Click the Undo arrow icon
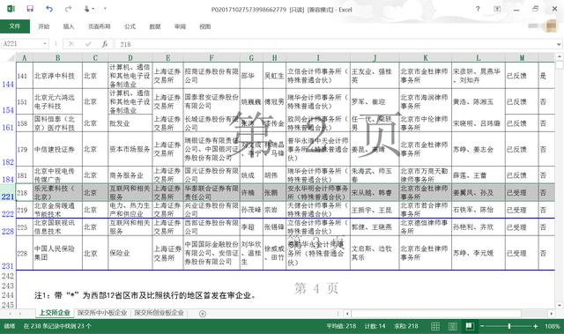 tap(49, 9)
